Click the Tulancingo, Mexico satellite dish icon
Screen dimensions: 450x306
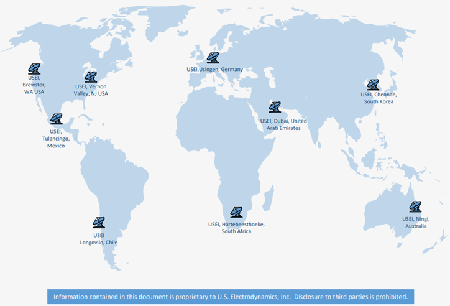point(56,119)
